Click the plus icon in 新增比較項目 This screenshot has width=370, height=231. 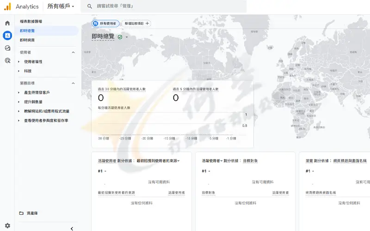tap(147, 24)
